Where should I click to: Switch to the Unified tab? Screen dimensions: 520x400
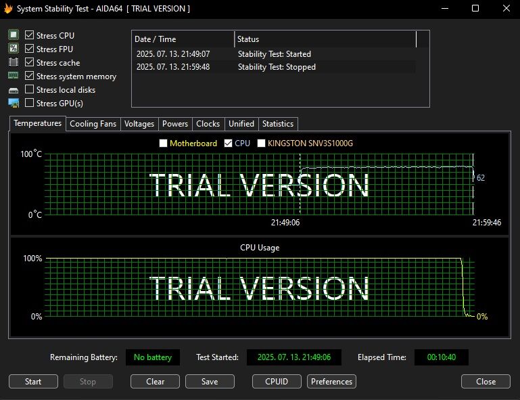click(241, 124)
